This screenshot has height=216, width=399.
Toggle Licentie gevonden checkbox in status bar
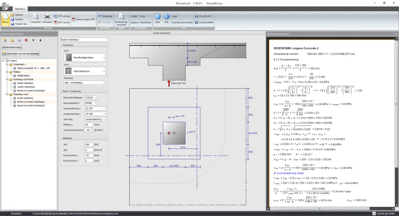tap(374, 214)
